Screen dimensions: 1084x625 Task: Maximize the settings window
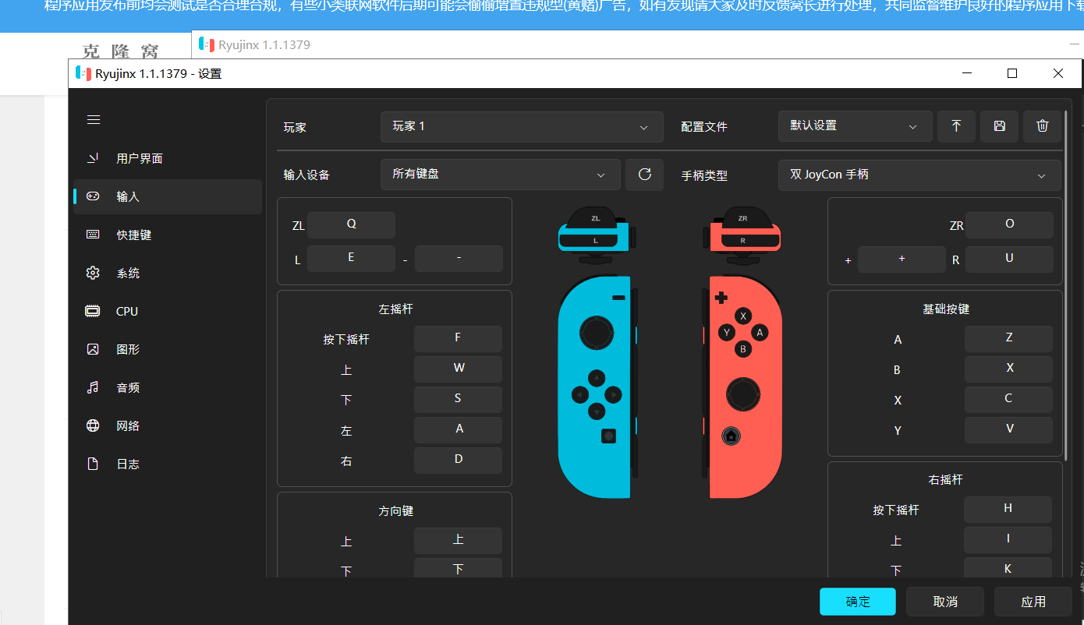[x=1012, y=73]
